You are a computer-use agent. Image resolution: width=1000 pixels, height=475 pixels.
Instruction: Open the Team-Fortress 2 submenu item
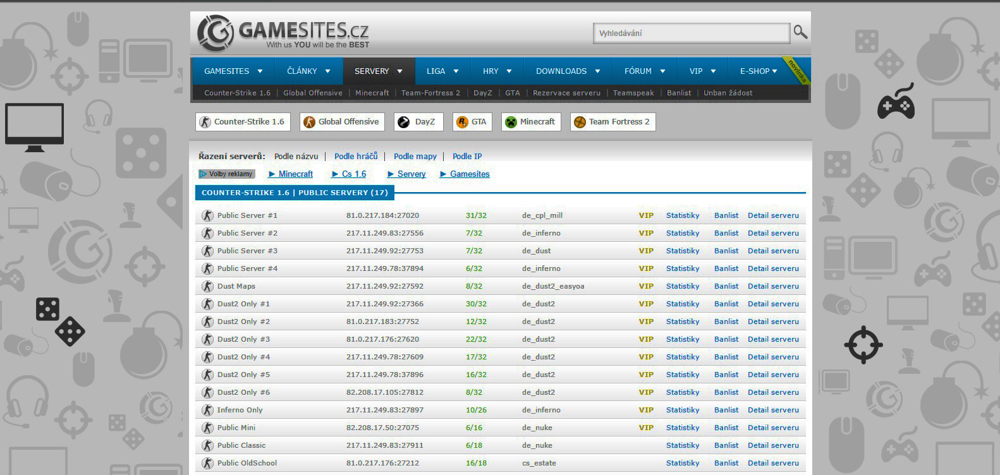pos(430,93)
